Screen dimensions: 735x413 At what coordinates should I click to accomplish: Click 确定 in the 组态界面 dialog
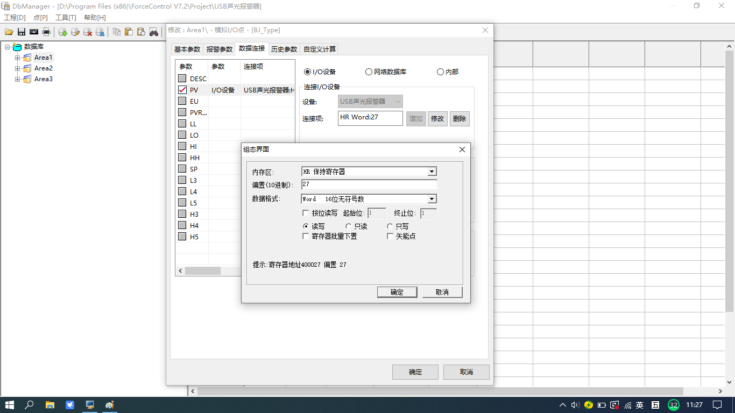(x=397, y=292)
